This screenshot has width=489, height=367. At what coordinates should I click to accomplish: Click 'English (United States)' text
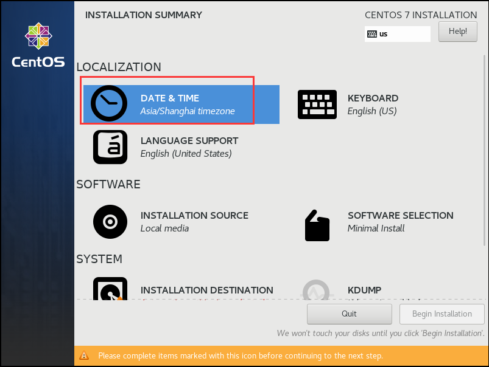click(186, 154)
